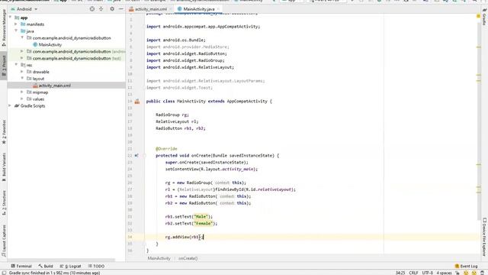Open the 2: Favorites tool window

coord(4,132)
